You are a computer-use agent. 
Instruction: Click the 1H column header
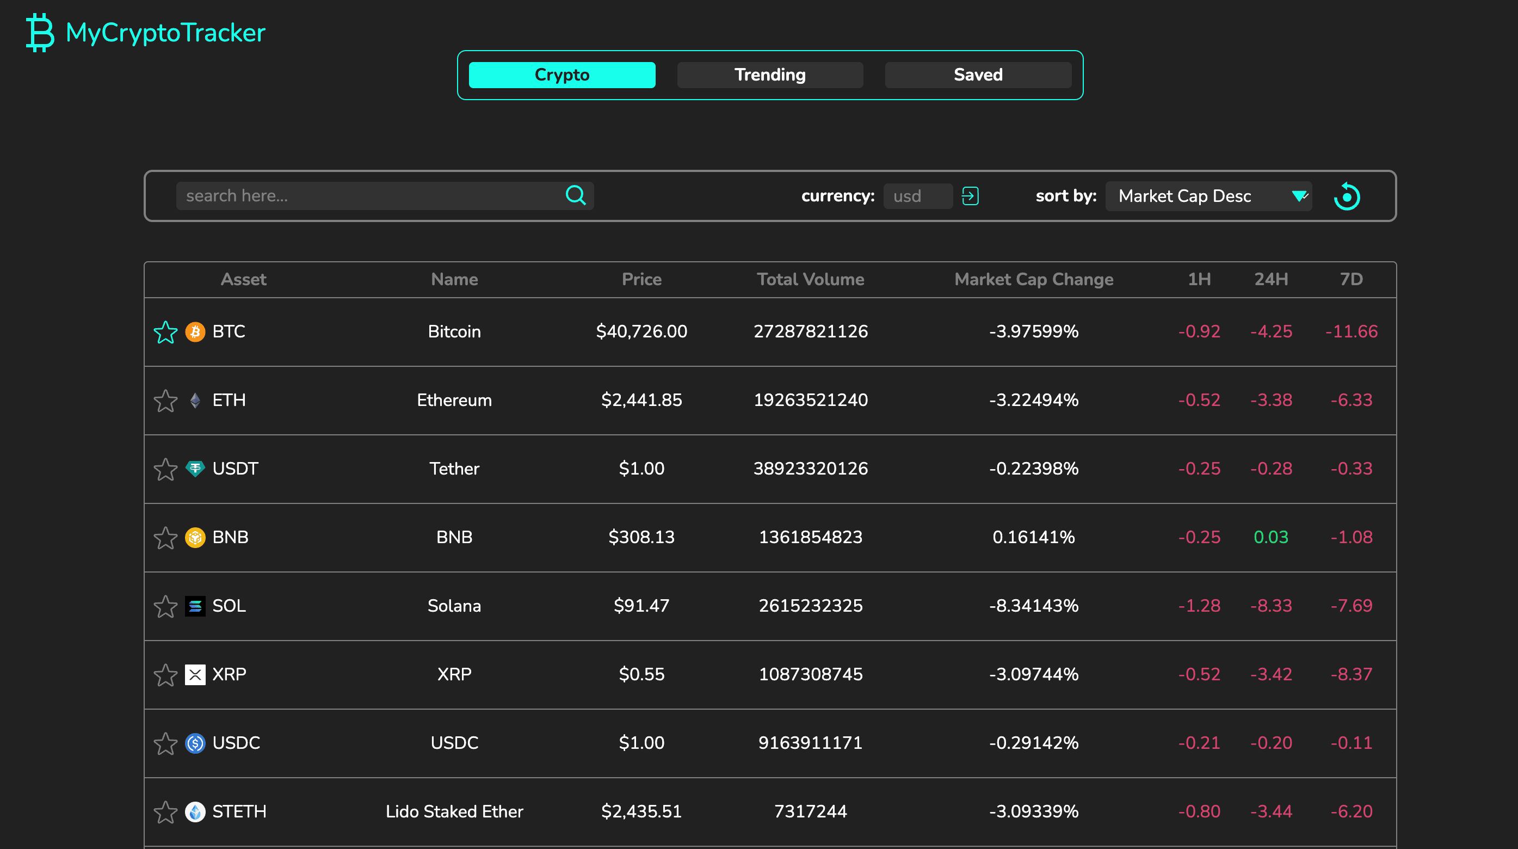click(1199, 280)
